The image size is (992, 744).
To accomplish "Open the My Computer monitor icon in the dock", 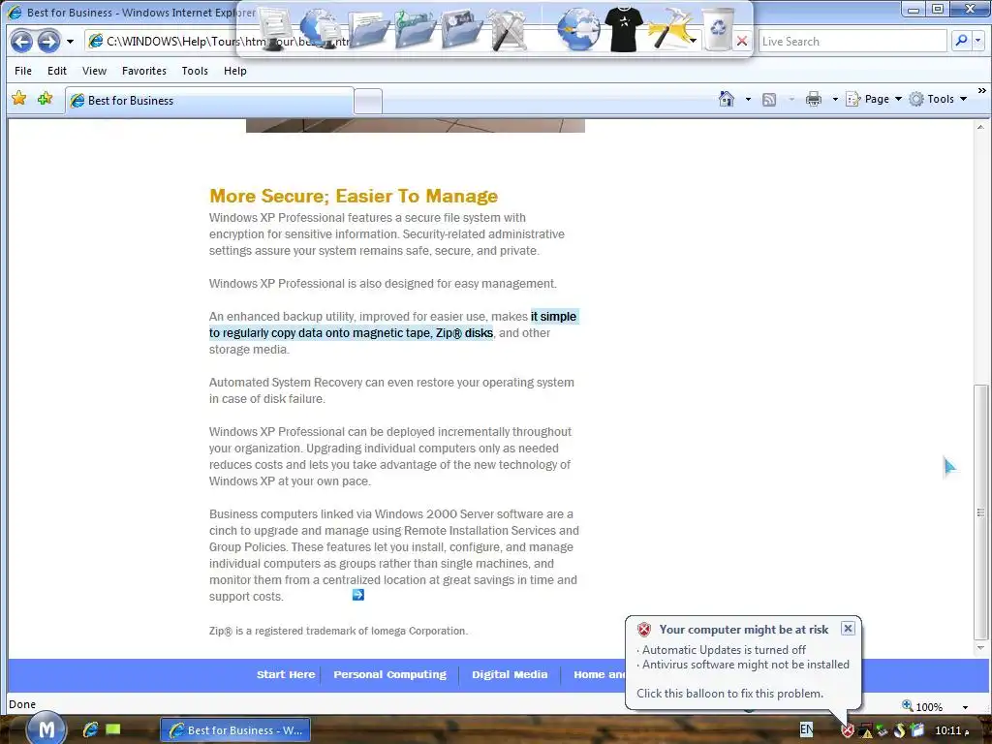I will 273,28.
